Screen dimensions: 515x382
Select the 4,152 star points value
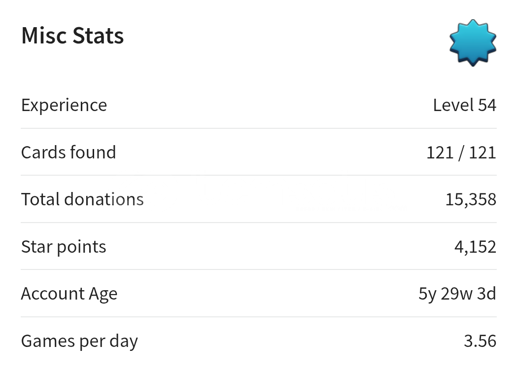pos(475,247)
